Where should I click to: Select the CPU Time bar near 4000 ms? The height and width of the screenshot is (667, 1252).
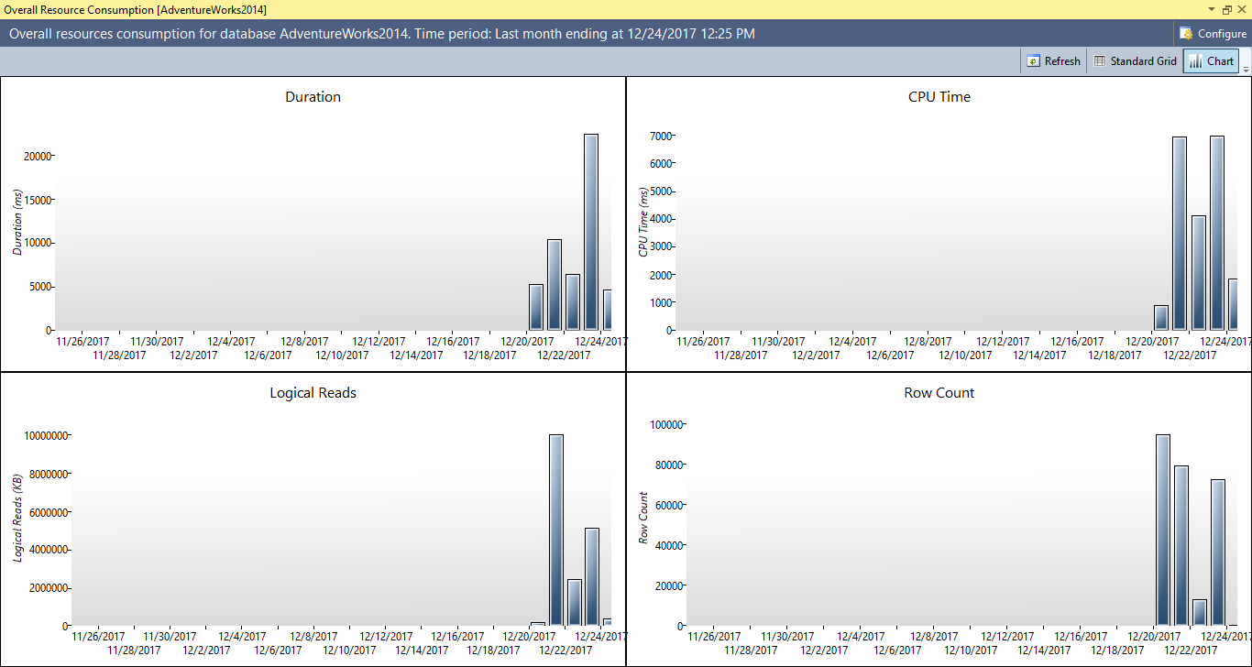[x=1198, y=273]
